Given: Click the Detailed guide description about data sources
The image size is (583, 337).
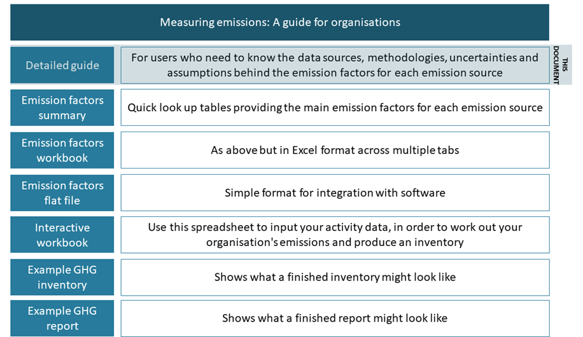Looking at the screenshot, I should pos(335,65).
